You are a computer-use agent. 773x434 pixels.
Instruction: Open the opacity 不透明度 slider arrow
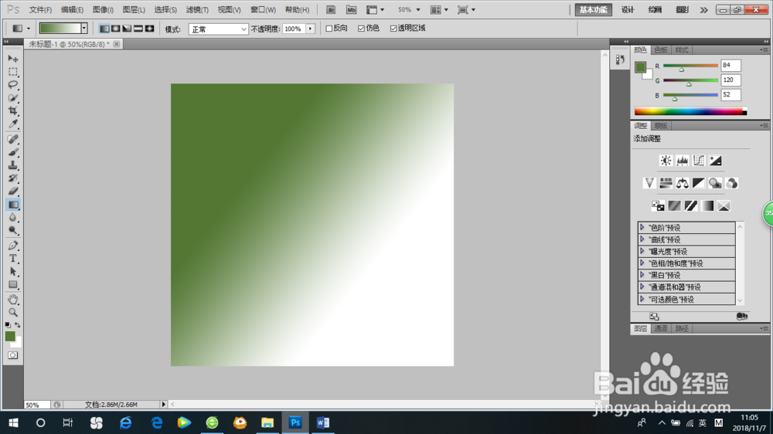[x=311, y=29]
